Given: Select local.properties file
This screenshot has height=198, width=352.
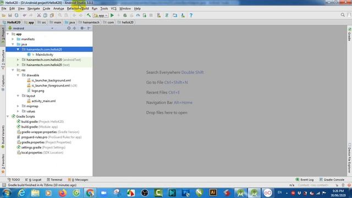Looking at the screenshot, I should [x=42, y=153].
